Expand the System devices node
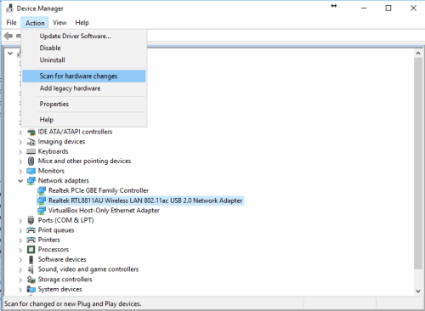Screen dimensions: 425x311 pyautogui.click(x=20, y=290)
